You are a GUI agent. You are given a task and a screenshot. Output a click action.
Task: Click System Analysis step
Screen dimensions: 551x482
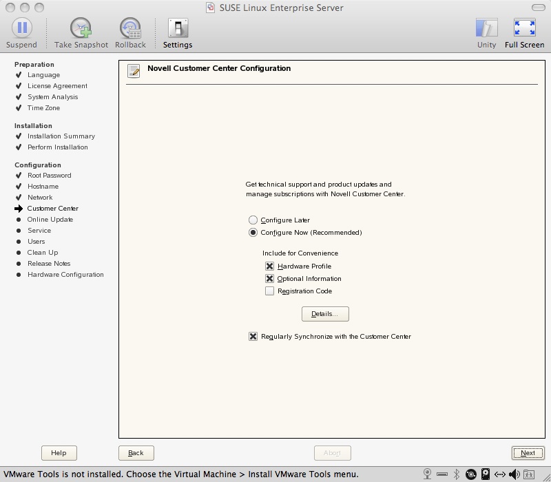pos(53,96)
